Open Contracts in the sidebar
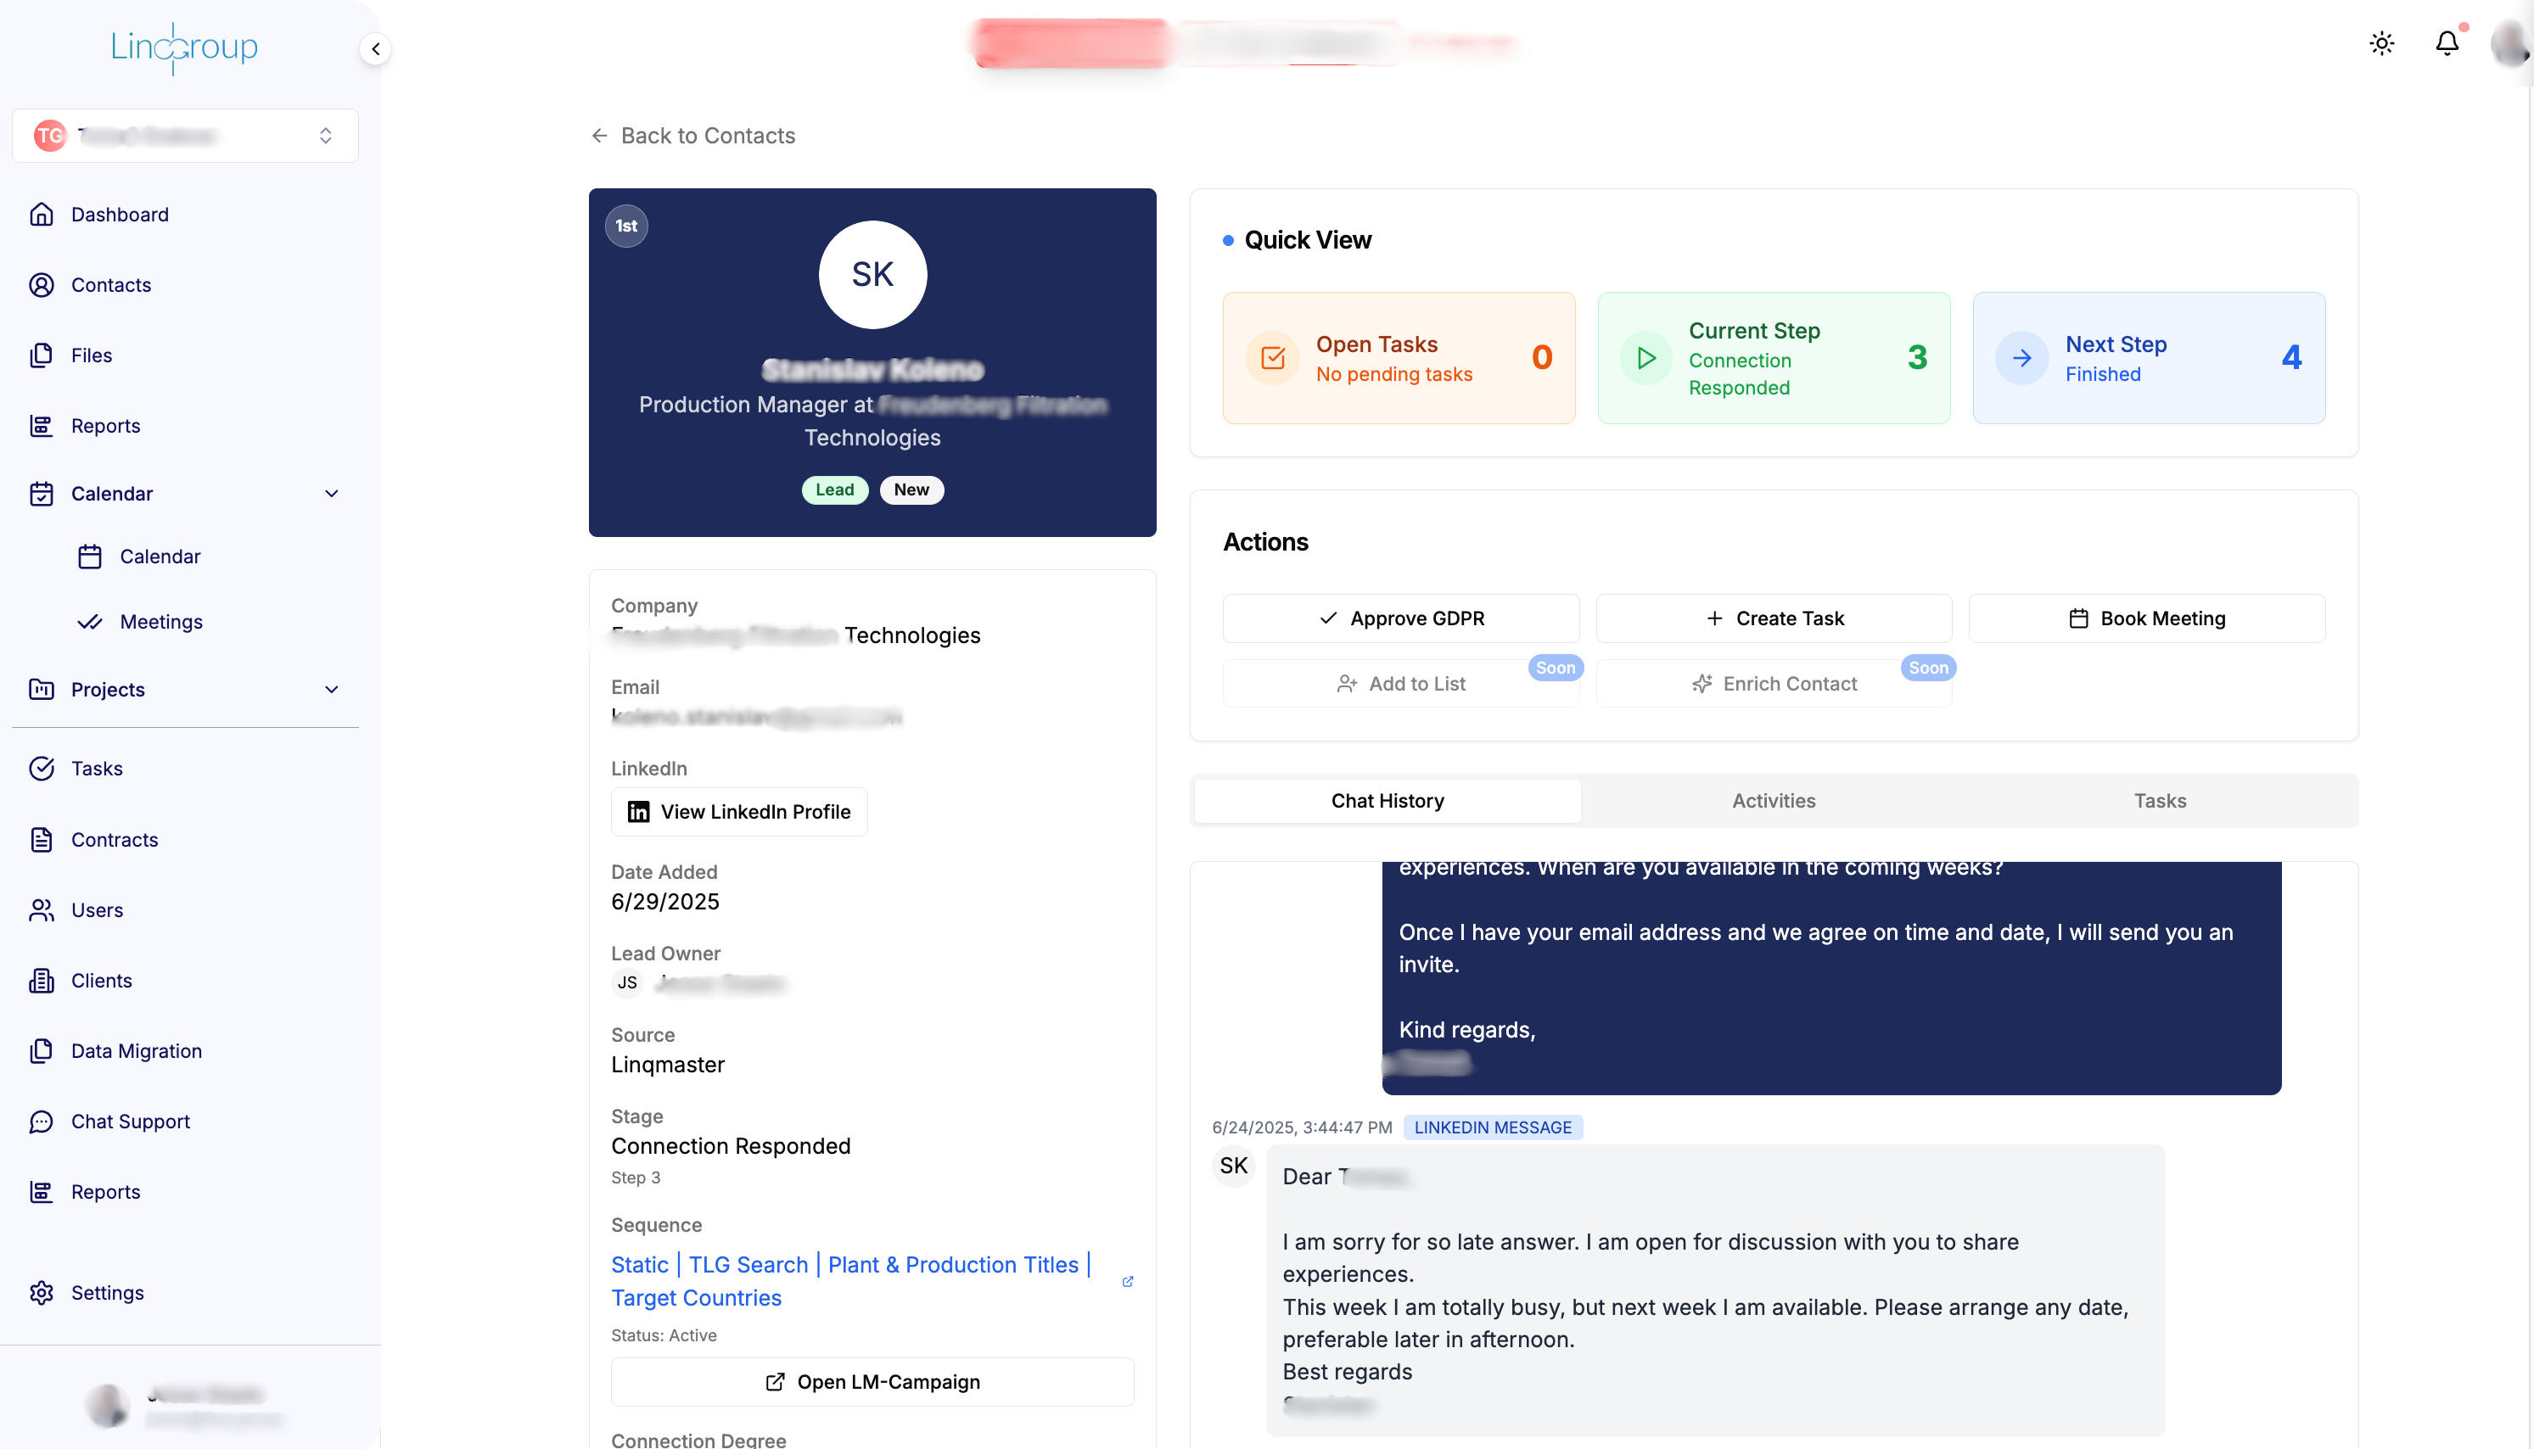2534x1449 pixels. [x=114, y=839]
